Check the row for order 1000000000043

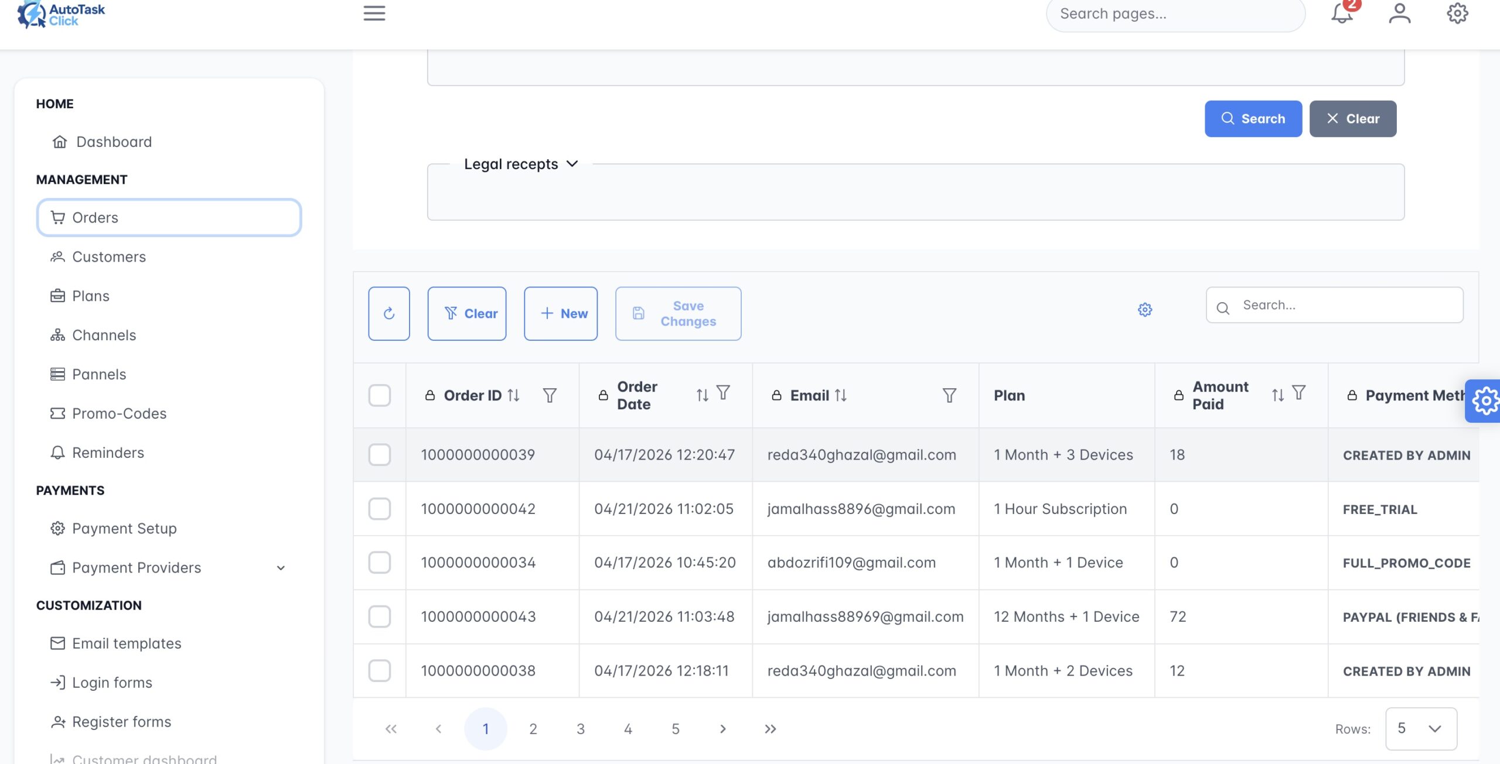(x=380, y=616)
